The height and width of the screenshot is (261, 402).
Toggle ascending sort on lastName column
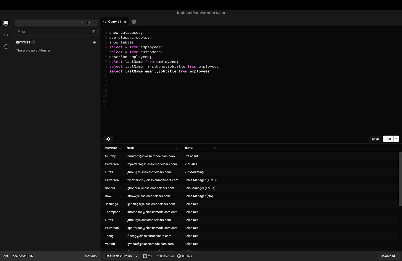pos(120,148)
